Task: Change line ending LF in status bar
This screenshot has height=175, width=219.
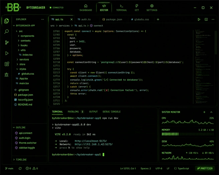Action: tap(168, 168)
